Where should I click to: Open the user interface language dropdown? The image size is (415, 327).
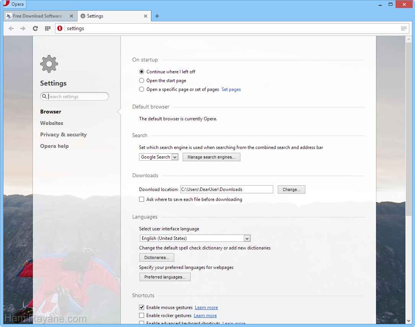pyautogui.click(x=195, y=238)
